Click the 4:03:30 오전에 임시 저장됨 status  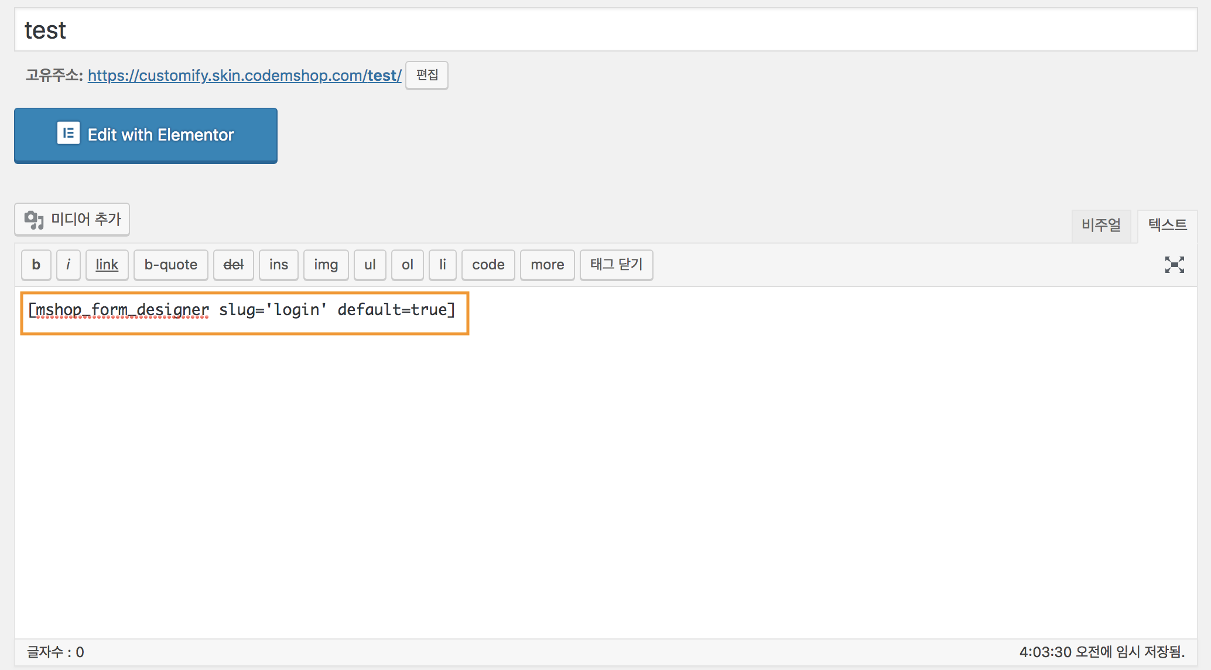point(1102,652)
